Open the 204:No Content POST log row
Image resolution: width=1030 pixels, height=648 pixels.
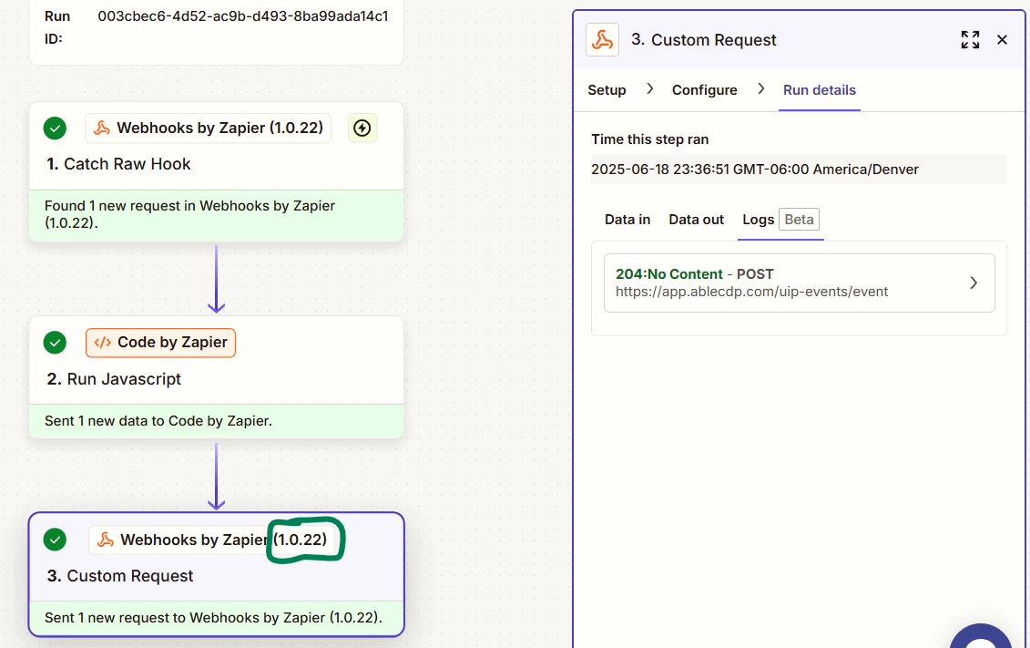click(799, 283)
